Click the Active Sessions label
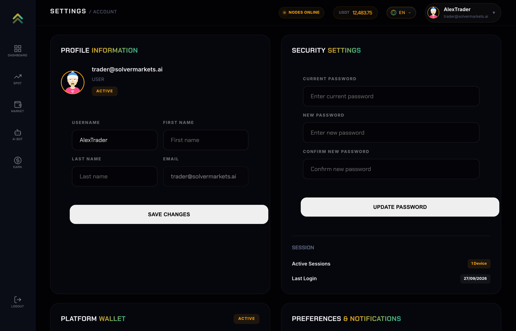 [x=311, y=264]
